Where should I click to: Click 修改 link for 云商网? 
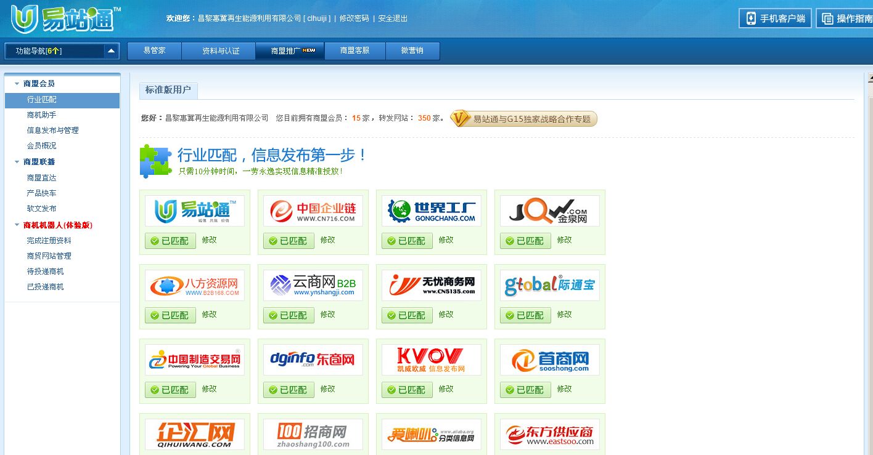[328, 315]
